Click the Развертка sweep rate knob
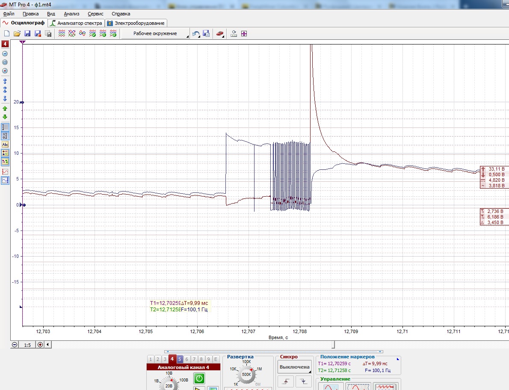Screen dimensions: 509x390 pos(246,374)
